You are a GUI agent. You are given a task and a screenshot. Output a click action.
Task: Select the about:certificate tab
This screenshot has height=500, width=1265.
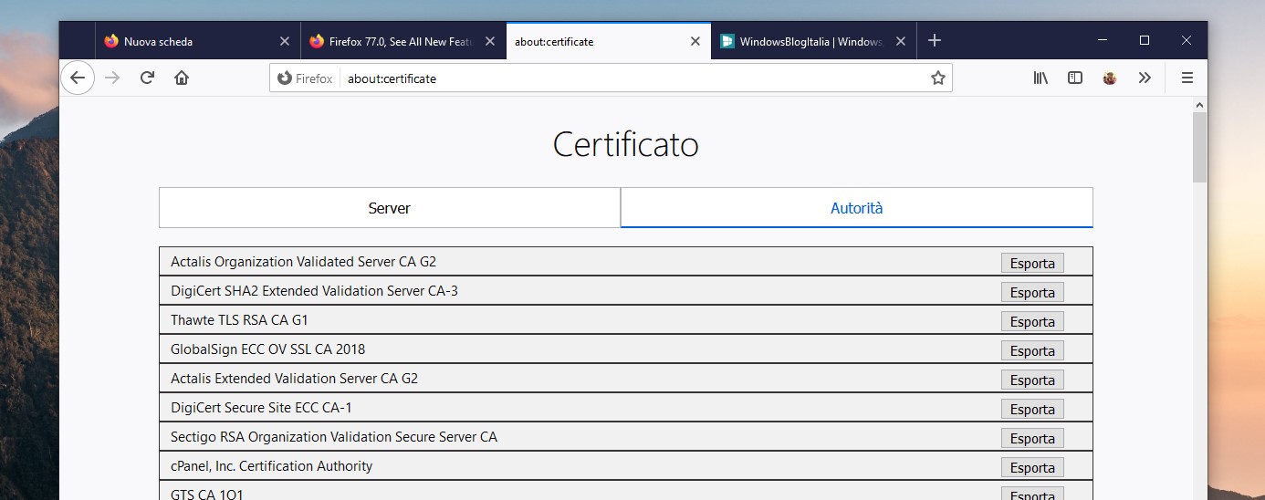pos(608,41)
